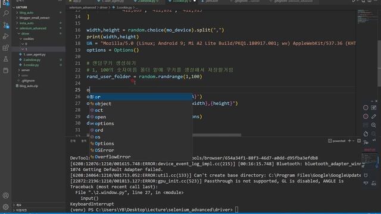Click terminal prompt input line
The height and width of the screenshot is (214, 381).
(237, 210)
